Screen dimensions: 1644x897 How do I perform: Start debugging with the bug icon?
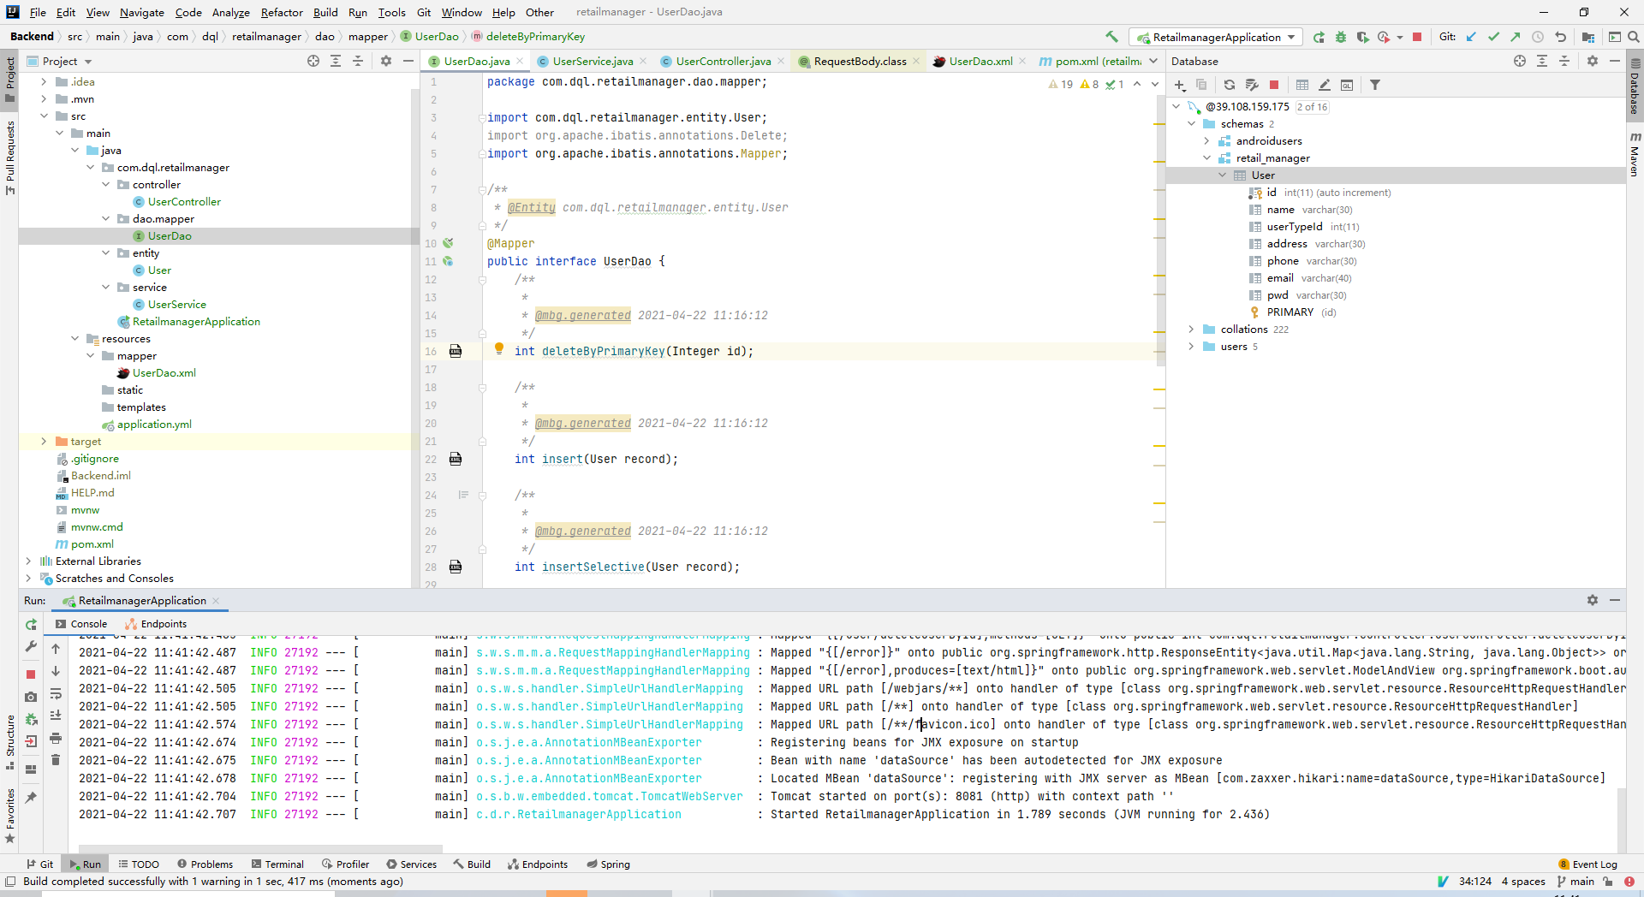[1341, 37]
